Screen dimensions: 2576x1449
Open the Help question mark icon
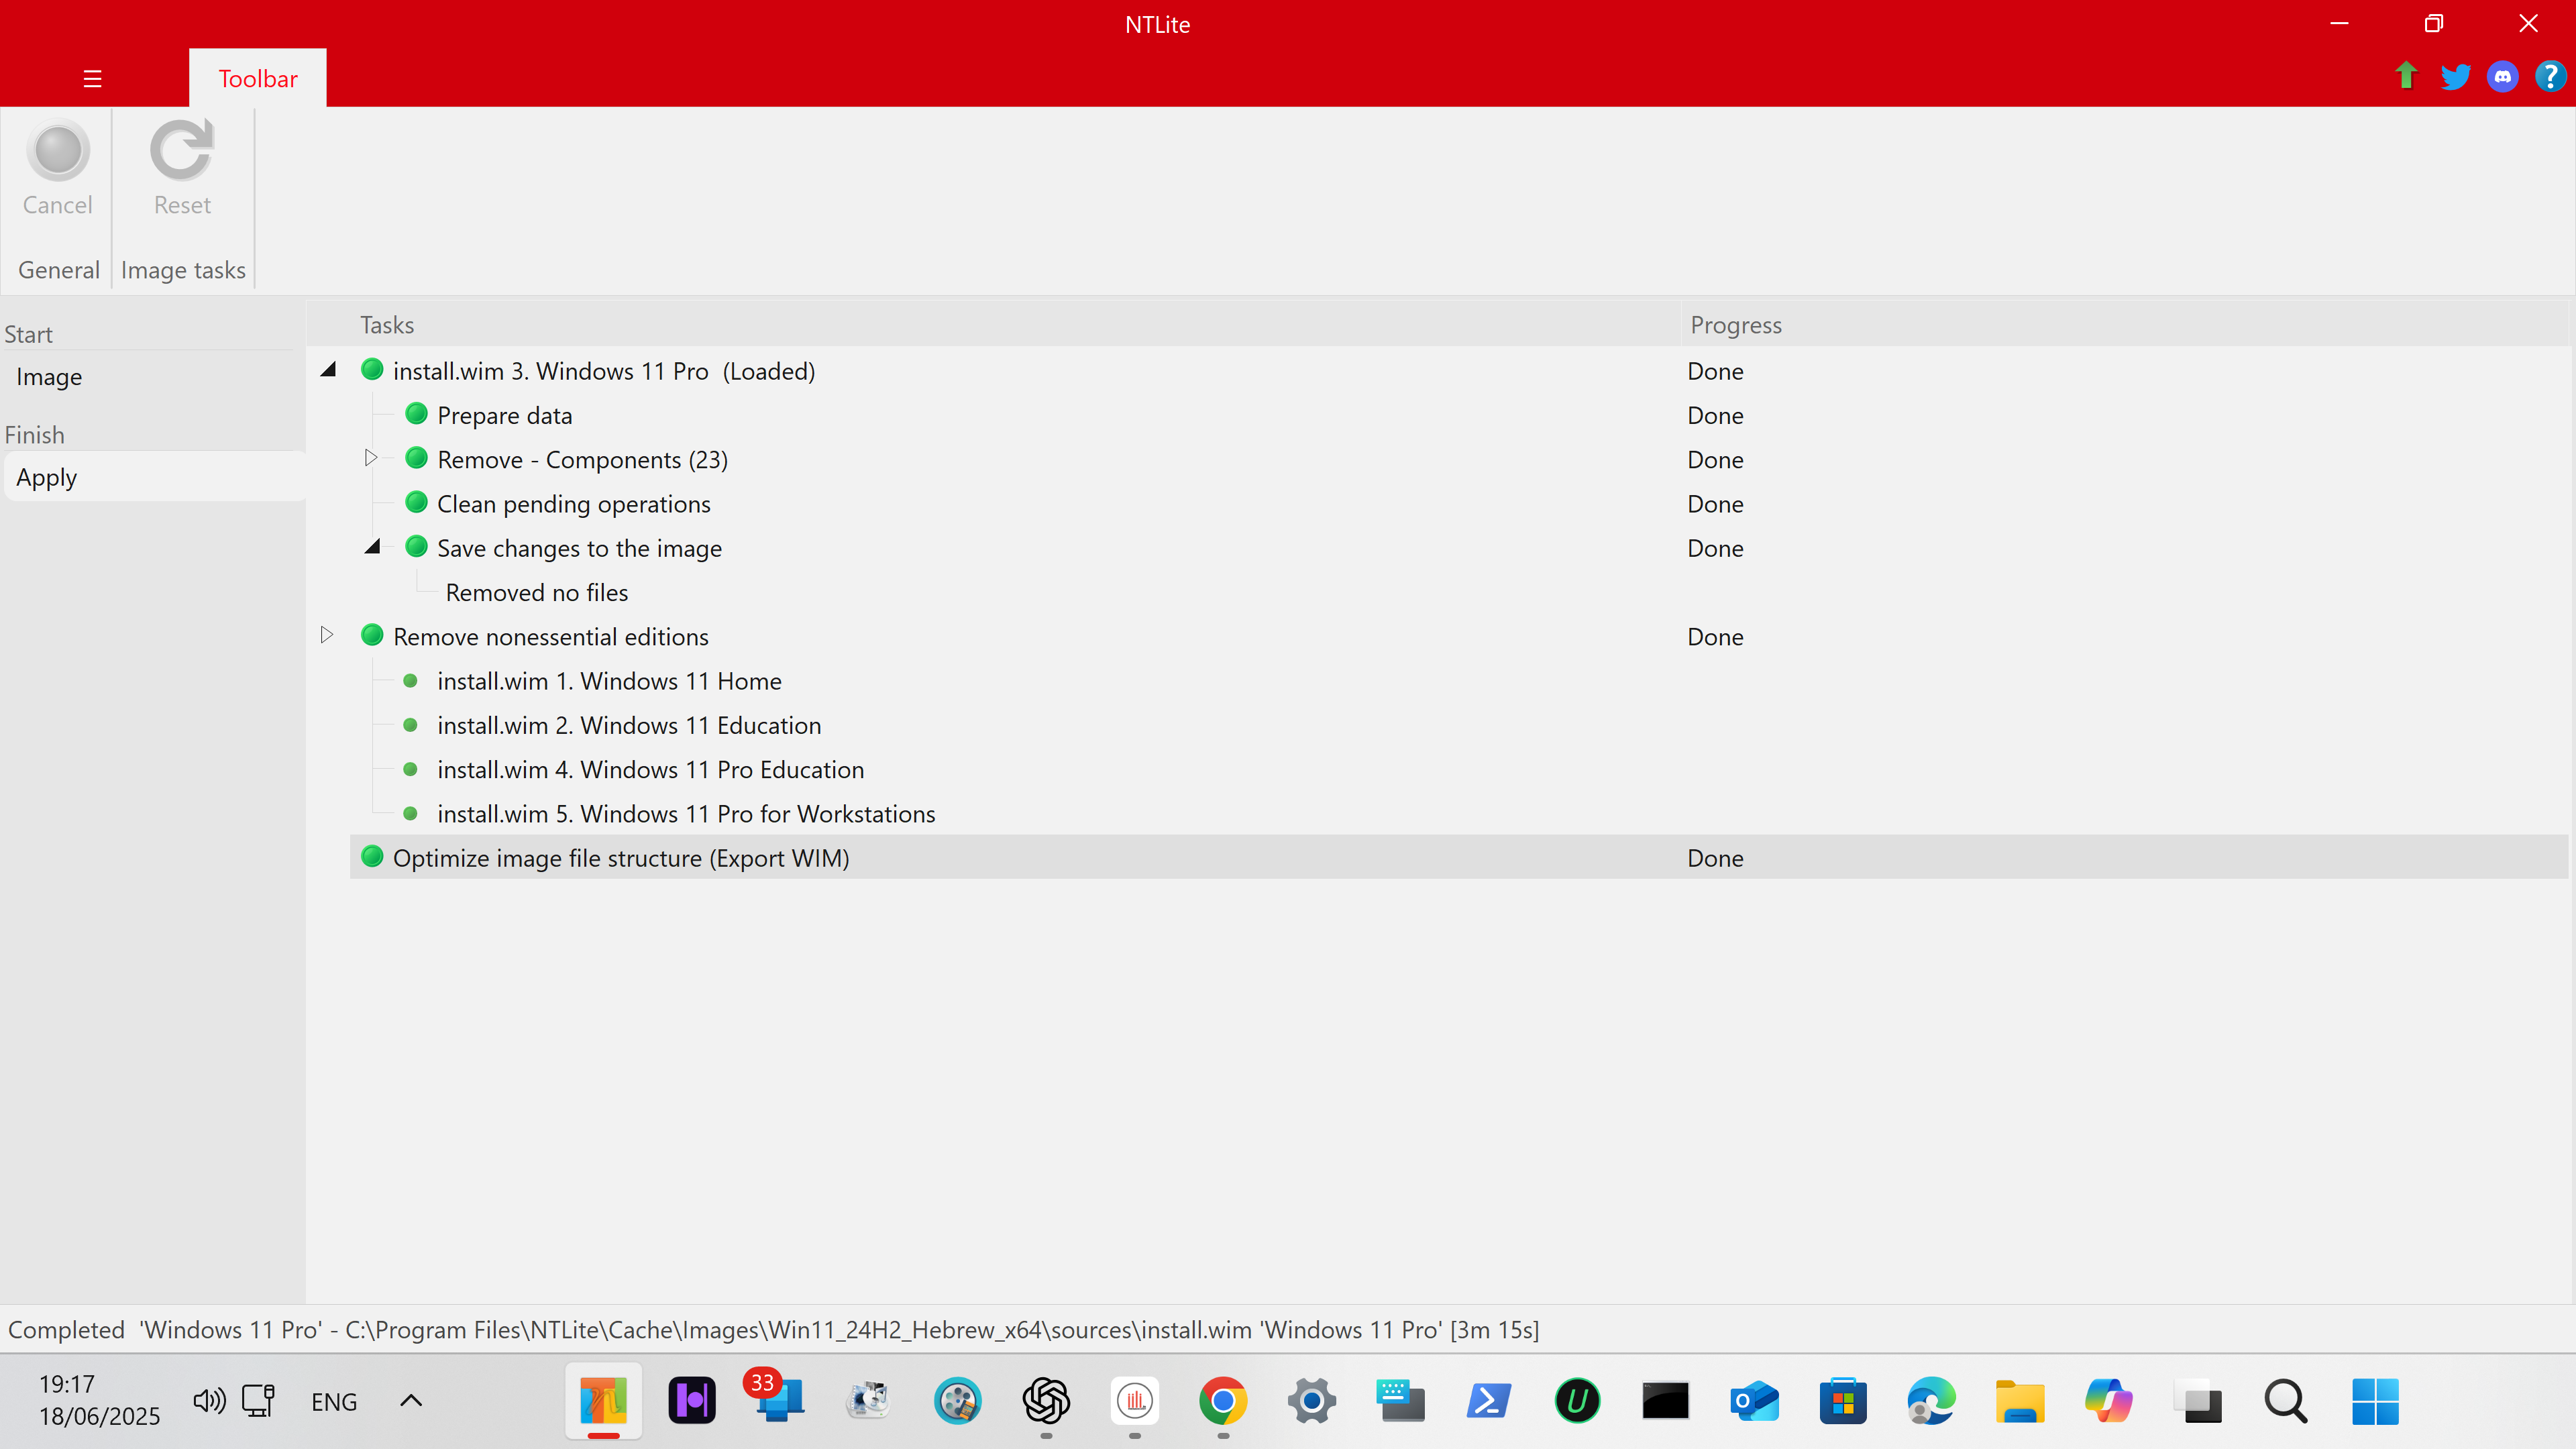point(2550,76)
